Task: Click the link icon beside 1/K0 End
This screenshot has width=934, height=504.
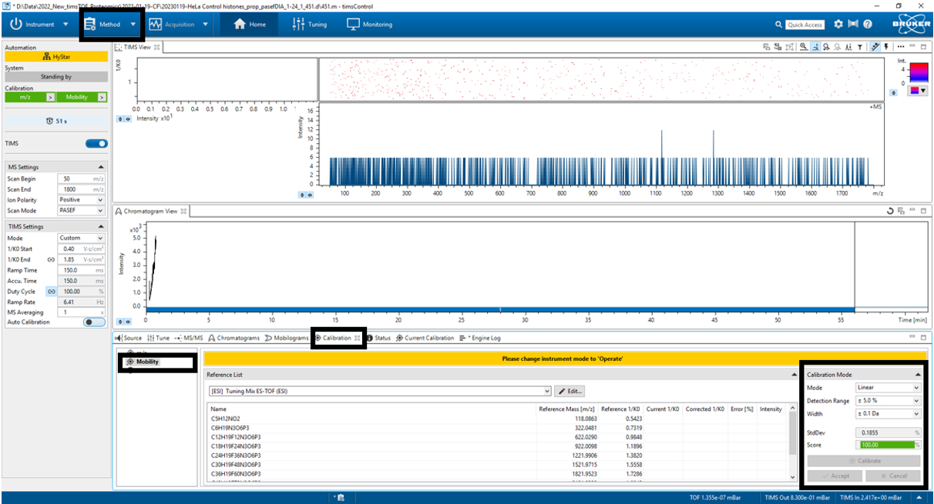Action: [51, 259]
